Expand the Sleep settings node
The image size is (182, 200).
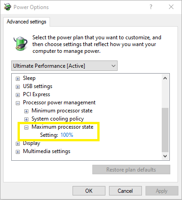coord(18,79)
